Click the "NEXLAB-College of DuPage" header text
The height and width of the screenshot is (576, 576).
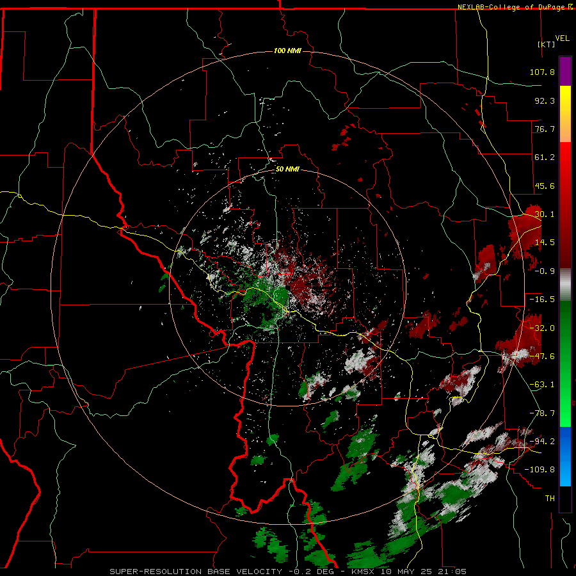point(512,7)
